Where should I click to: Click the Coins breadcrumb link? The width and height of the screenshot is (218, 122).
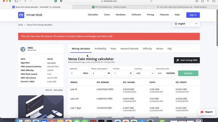click(x=20, y=25)
